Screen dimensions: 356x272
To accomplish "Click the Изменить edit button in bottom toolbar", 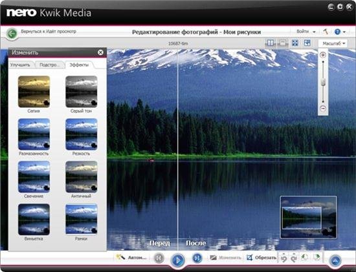I will click(225, 258).
